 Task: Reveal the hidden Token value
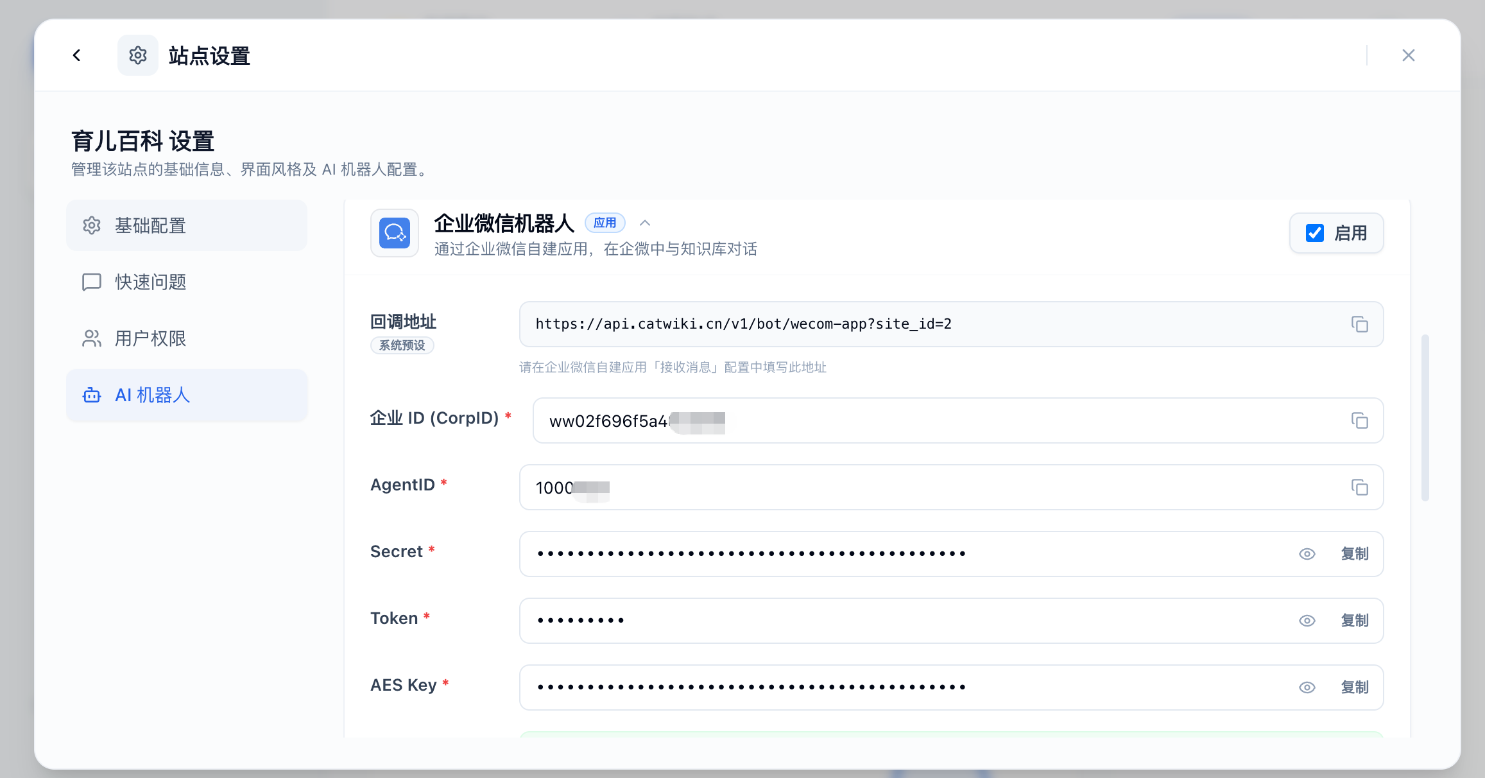1307,620
